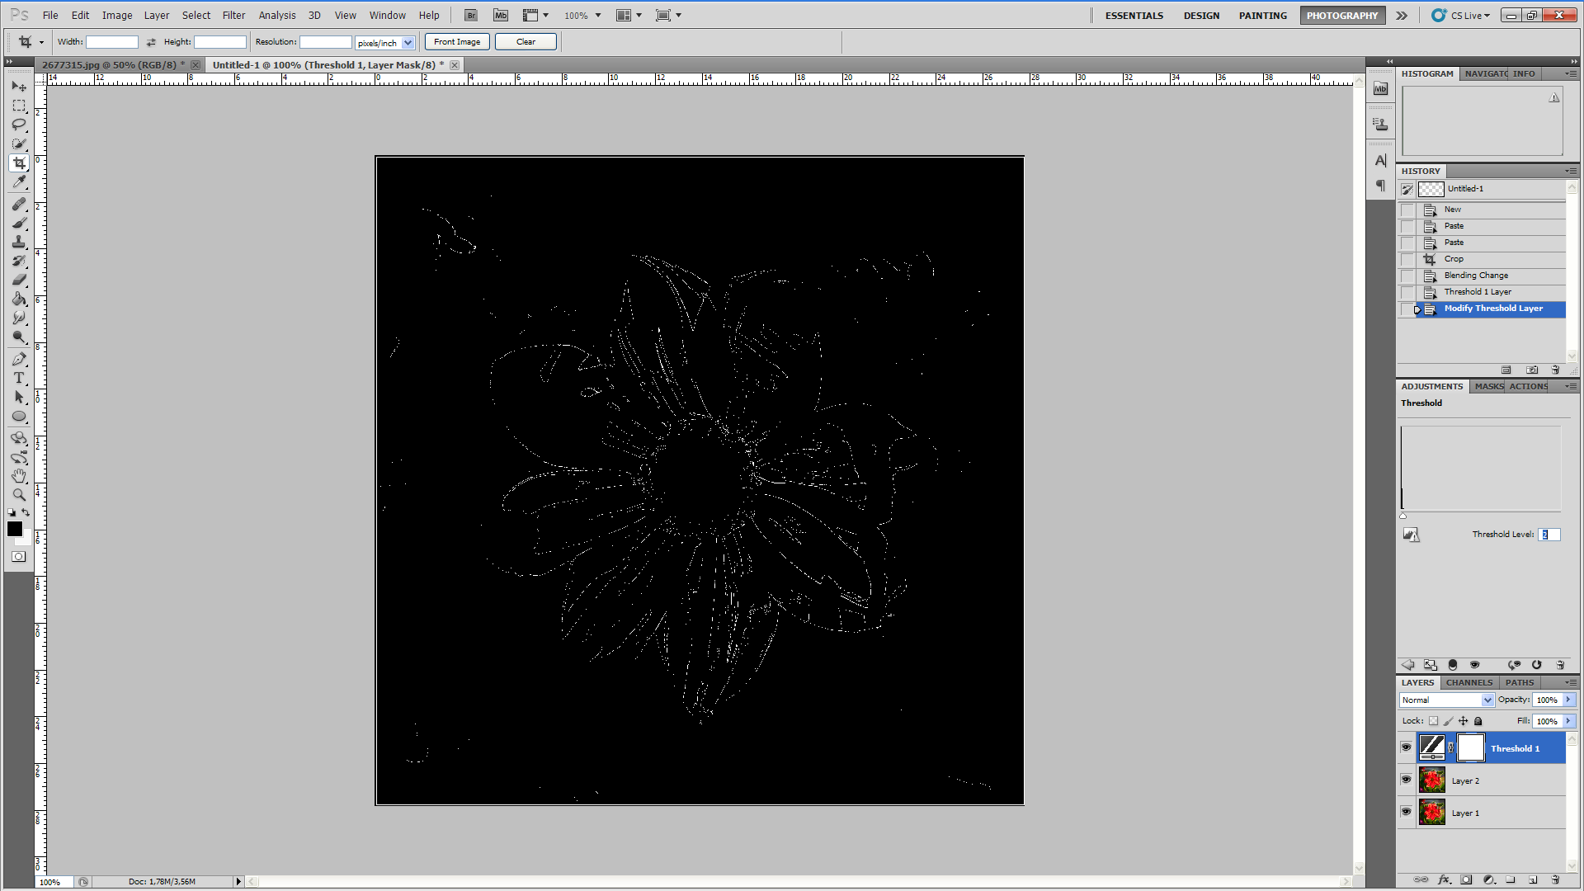
Task: Delete layer with the trash icon
Action: [x=1555, y=879]
